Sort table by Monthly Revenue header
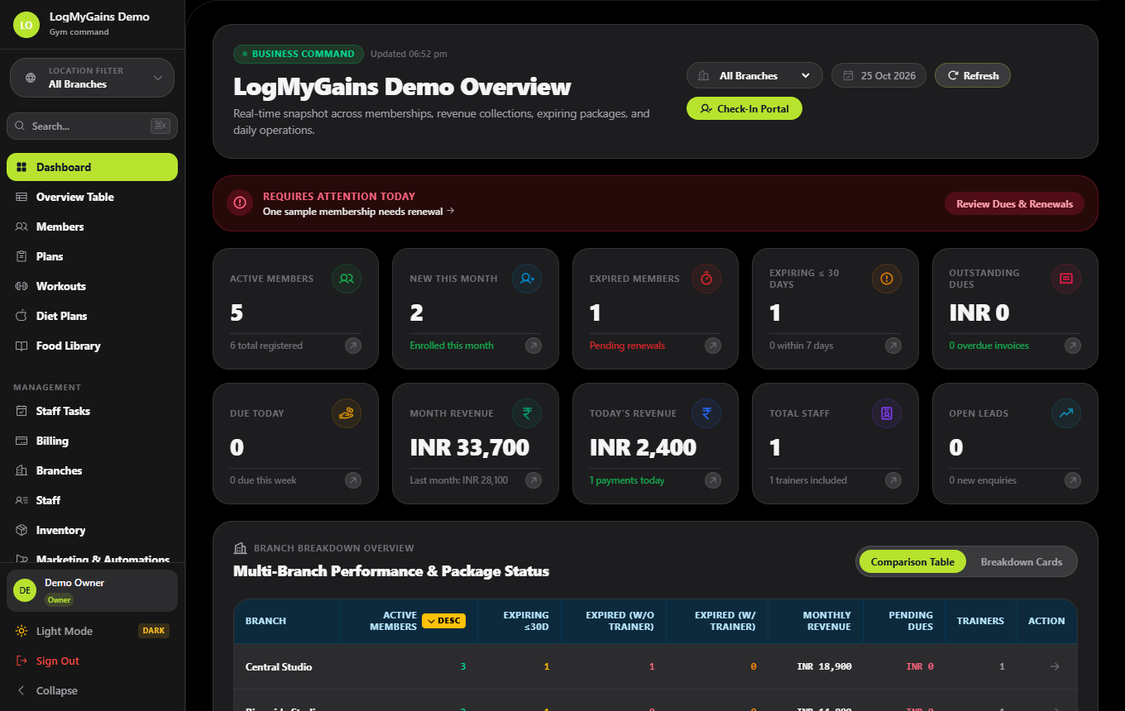1125x711 pixels. point(816,621)
